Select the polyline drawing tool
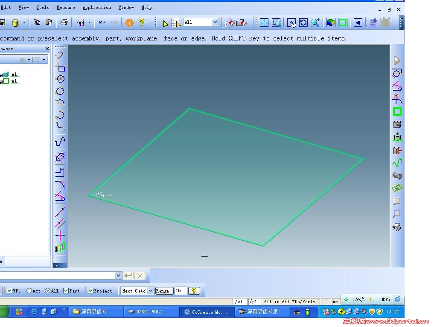This screenshot has height=327, width=437. 60,55
